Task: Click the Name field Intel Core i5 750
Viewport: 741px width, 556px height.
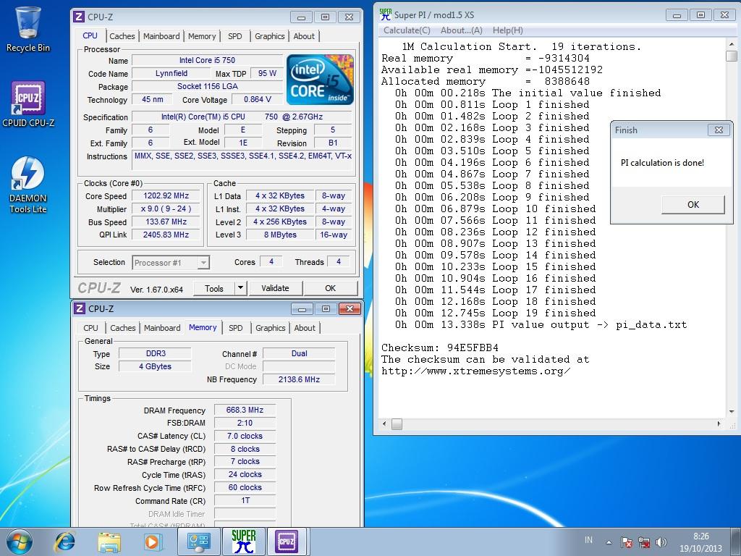Action: pos(207,60)
